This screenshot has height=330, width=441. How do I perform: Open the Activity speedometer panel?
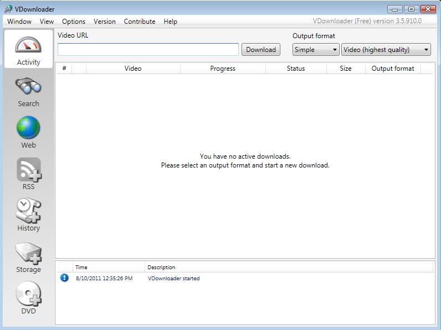coord(28,49)
